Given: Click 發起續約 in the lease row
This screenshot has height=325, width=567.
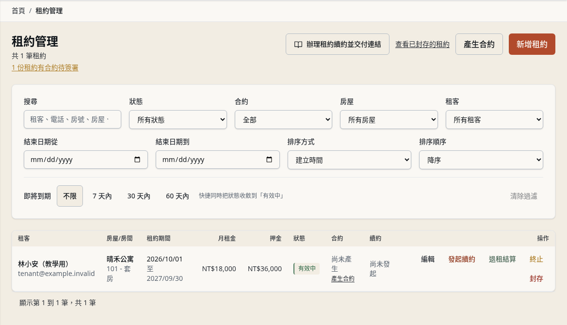Looking at the screenshot, I should tap(462, 259).
